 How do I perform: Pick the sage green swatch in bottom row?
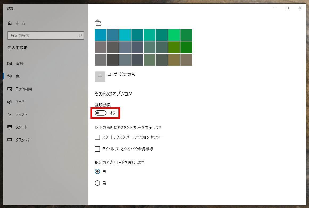[x=149, y=60]
